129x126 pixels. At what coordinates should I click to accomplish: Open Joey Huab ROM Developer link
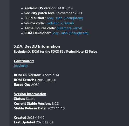click(70, 33)
